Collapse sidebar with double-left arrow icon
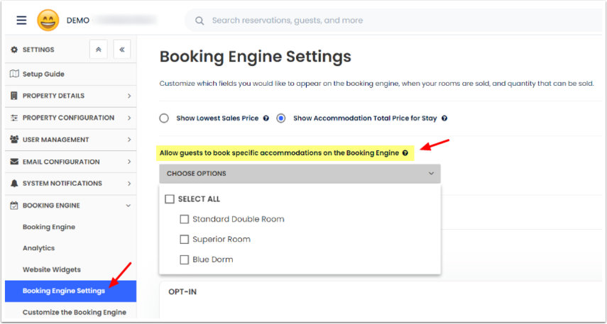Image resolution: width=607 pixels, height=324 pixels. 122,50
